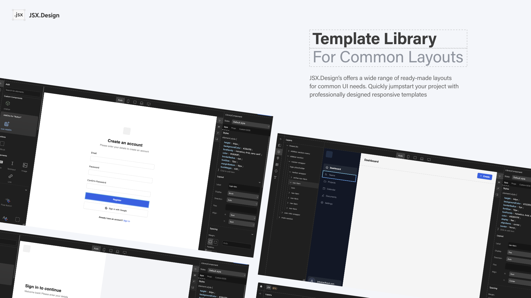
Task: Switch to desktop viewport above Create account canvas
Action: pyautogui.click(x=149, y=104)
